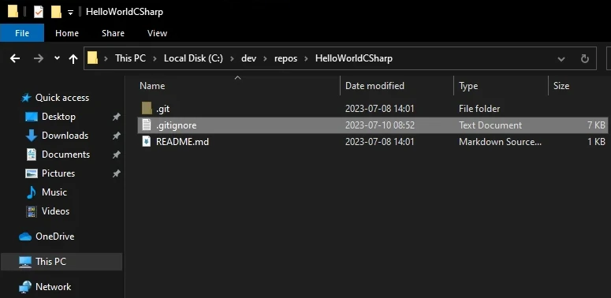Screen dimensions: 611x298
Task: Click the Pictures landscape icon
Action: (x=32, y=173)
